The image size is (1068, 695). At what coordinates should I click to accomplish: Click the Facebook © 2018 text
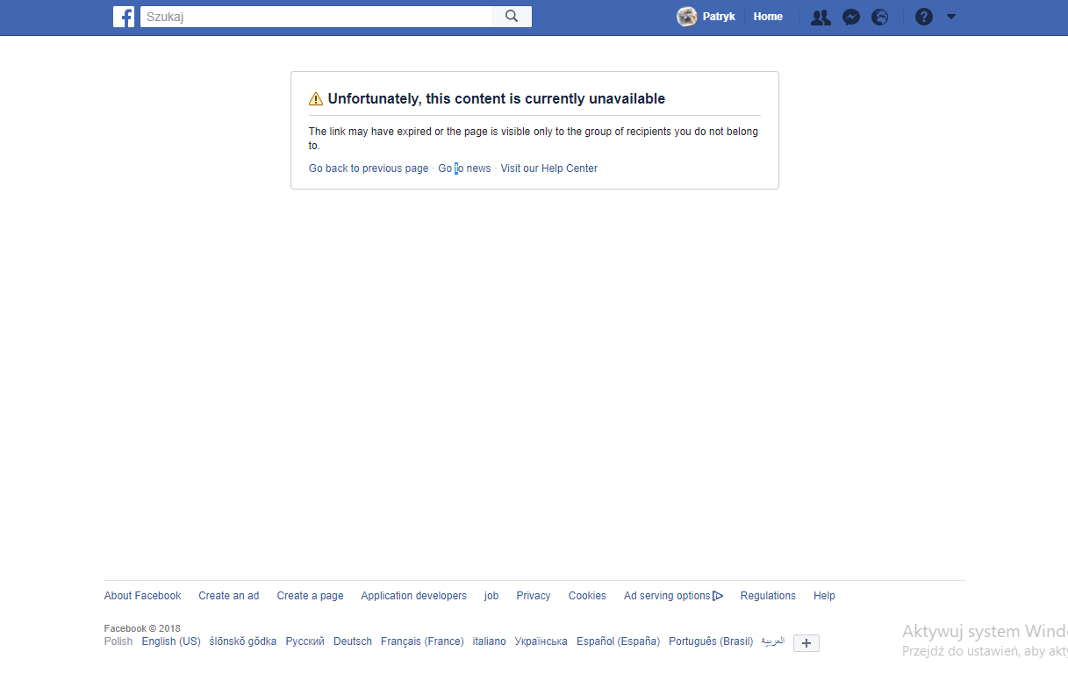point(142,628)
